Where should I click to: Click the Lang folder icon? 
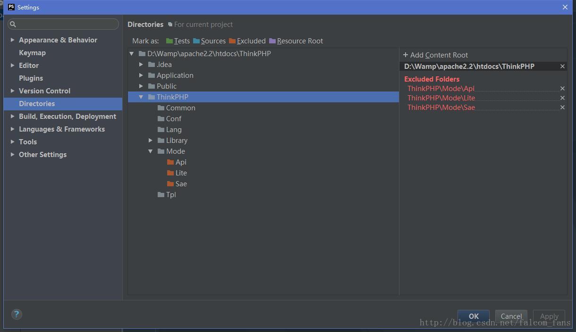coord(161,129)
